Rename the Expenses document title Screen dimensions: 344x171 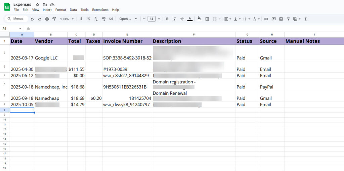click(x=23, y=4)
